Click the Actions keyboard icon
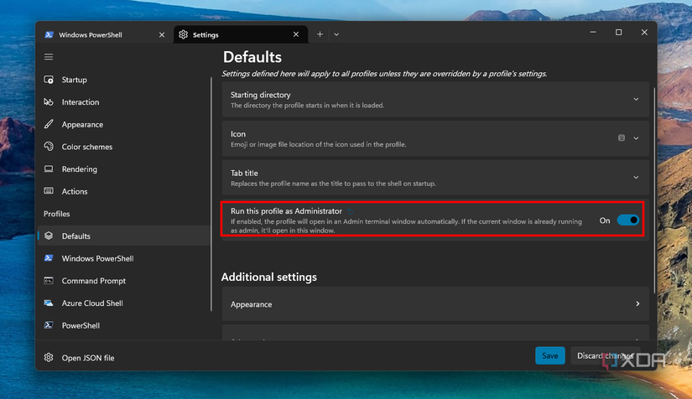 point(49,192)
